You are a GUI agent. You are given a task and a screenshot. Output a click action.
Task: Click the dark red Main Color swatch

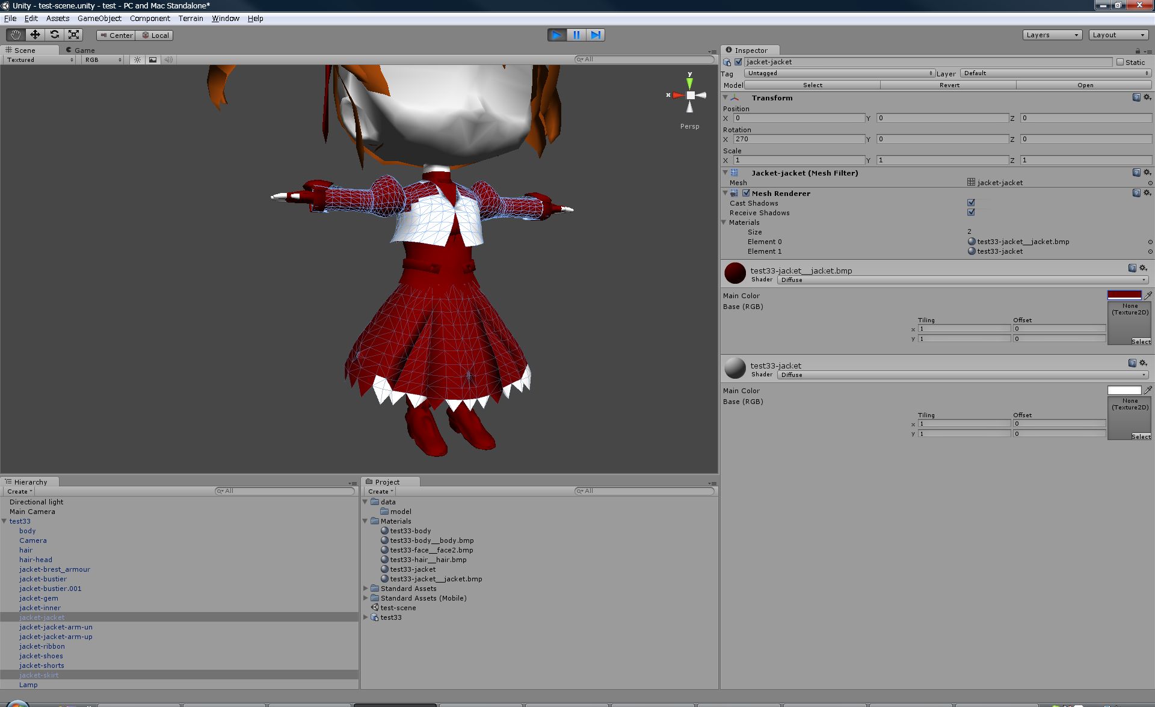[1124, 295]
